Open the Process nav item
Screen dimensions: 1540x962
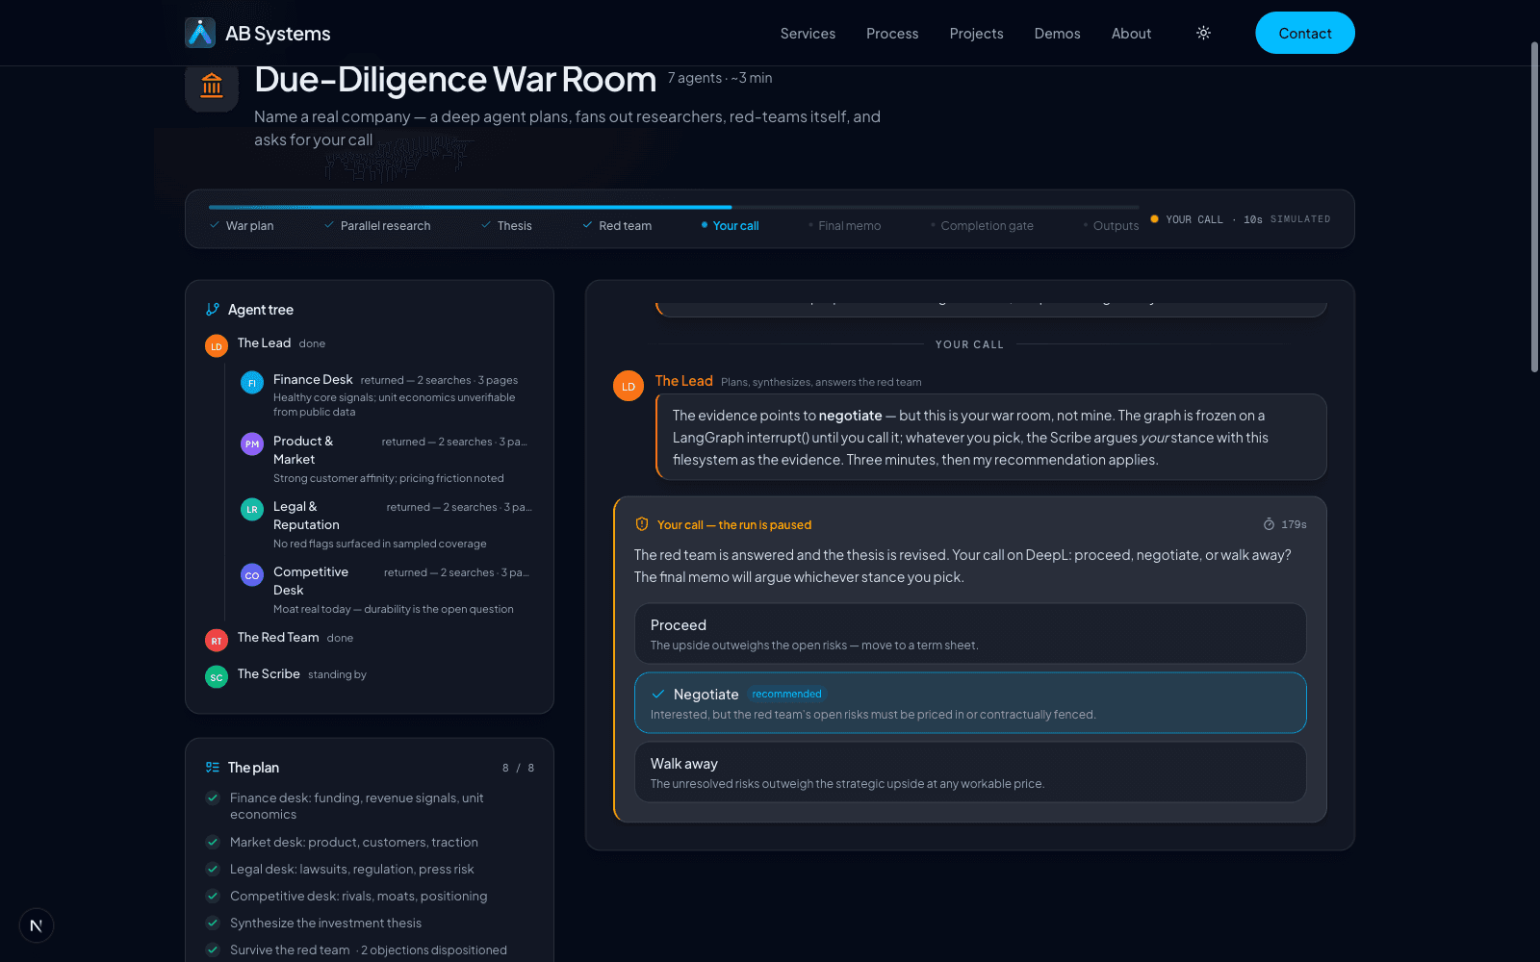(x=892, y=33)
